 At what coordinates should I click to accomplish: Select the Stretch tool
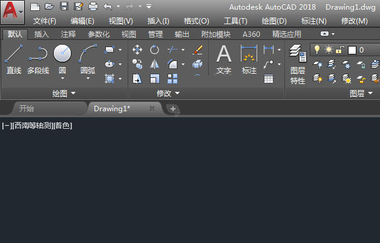click(137, 79)
